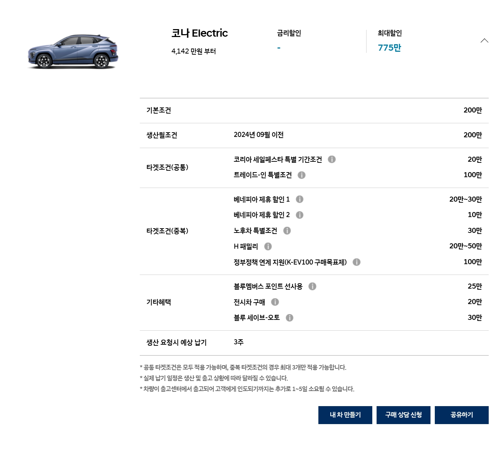Click the 내 차 만들기 button
This screenshot has height=455, width=502.
coord(345,415)
